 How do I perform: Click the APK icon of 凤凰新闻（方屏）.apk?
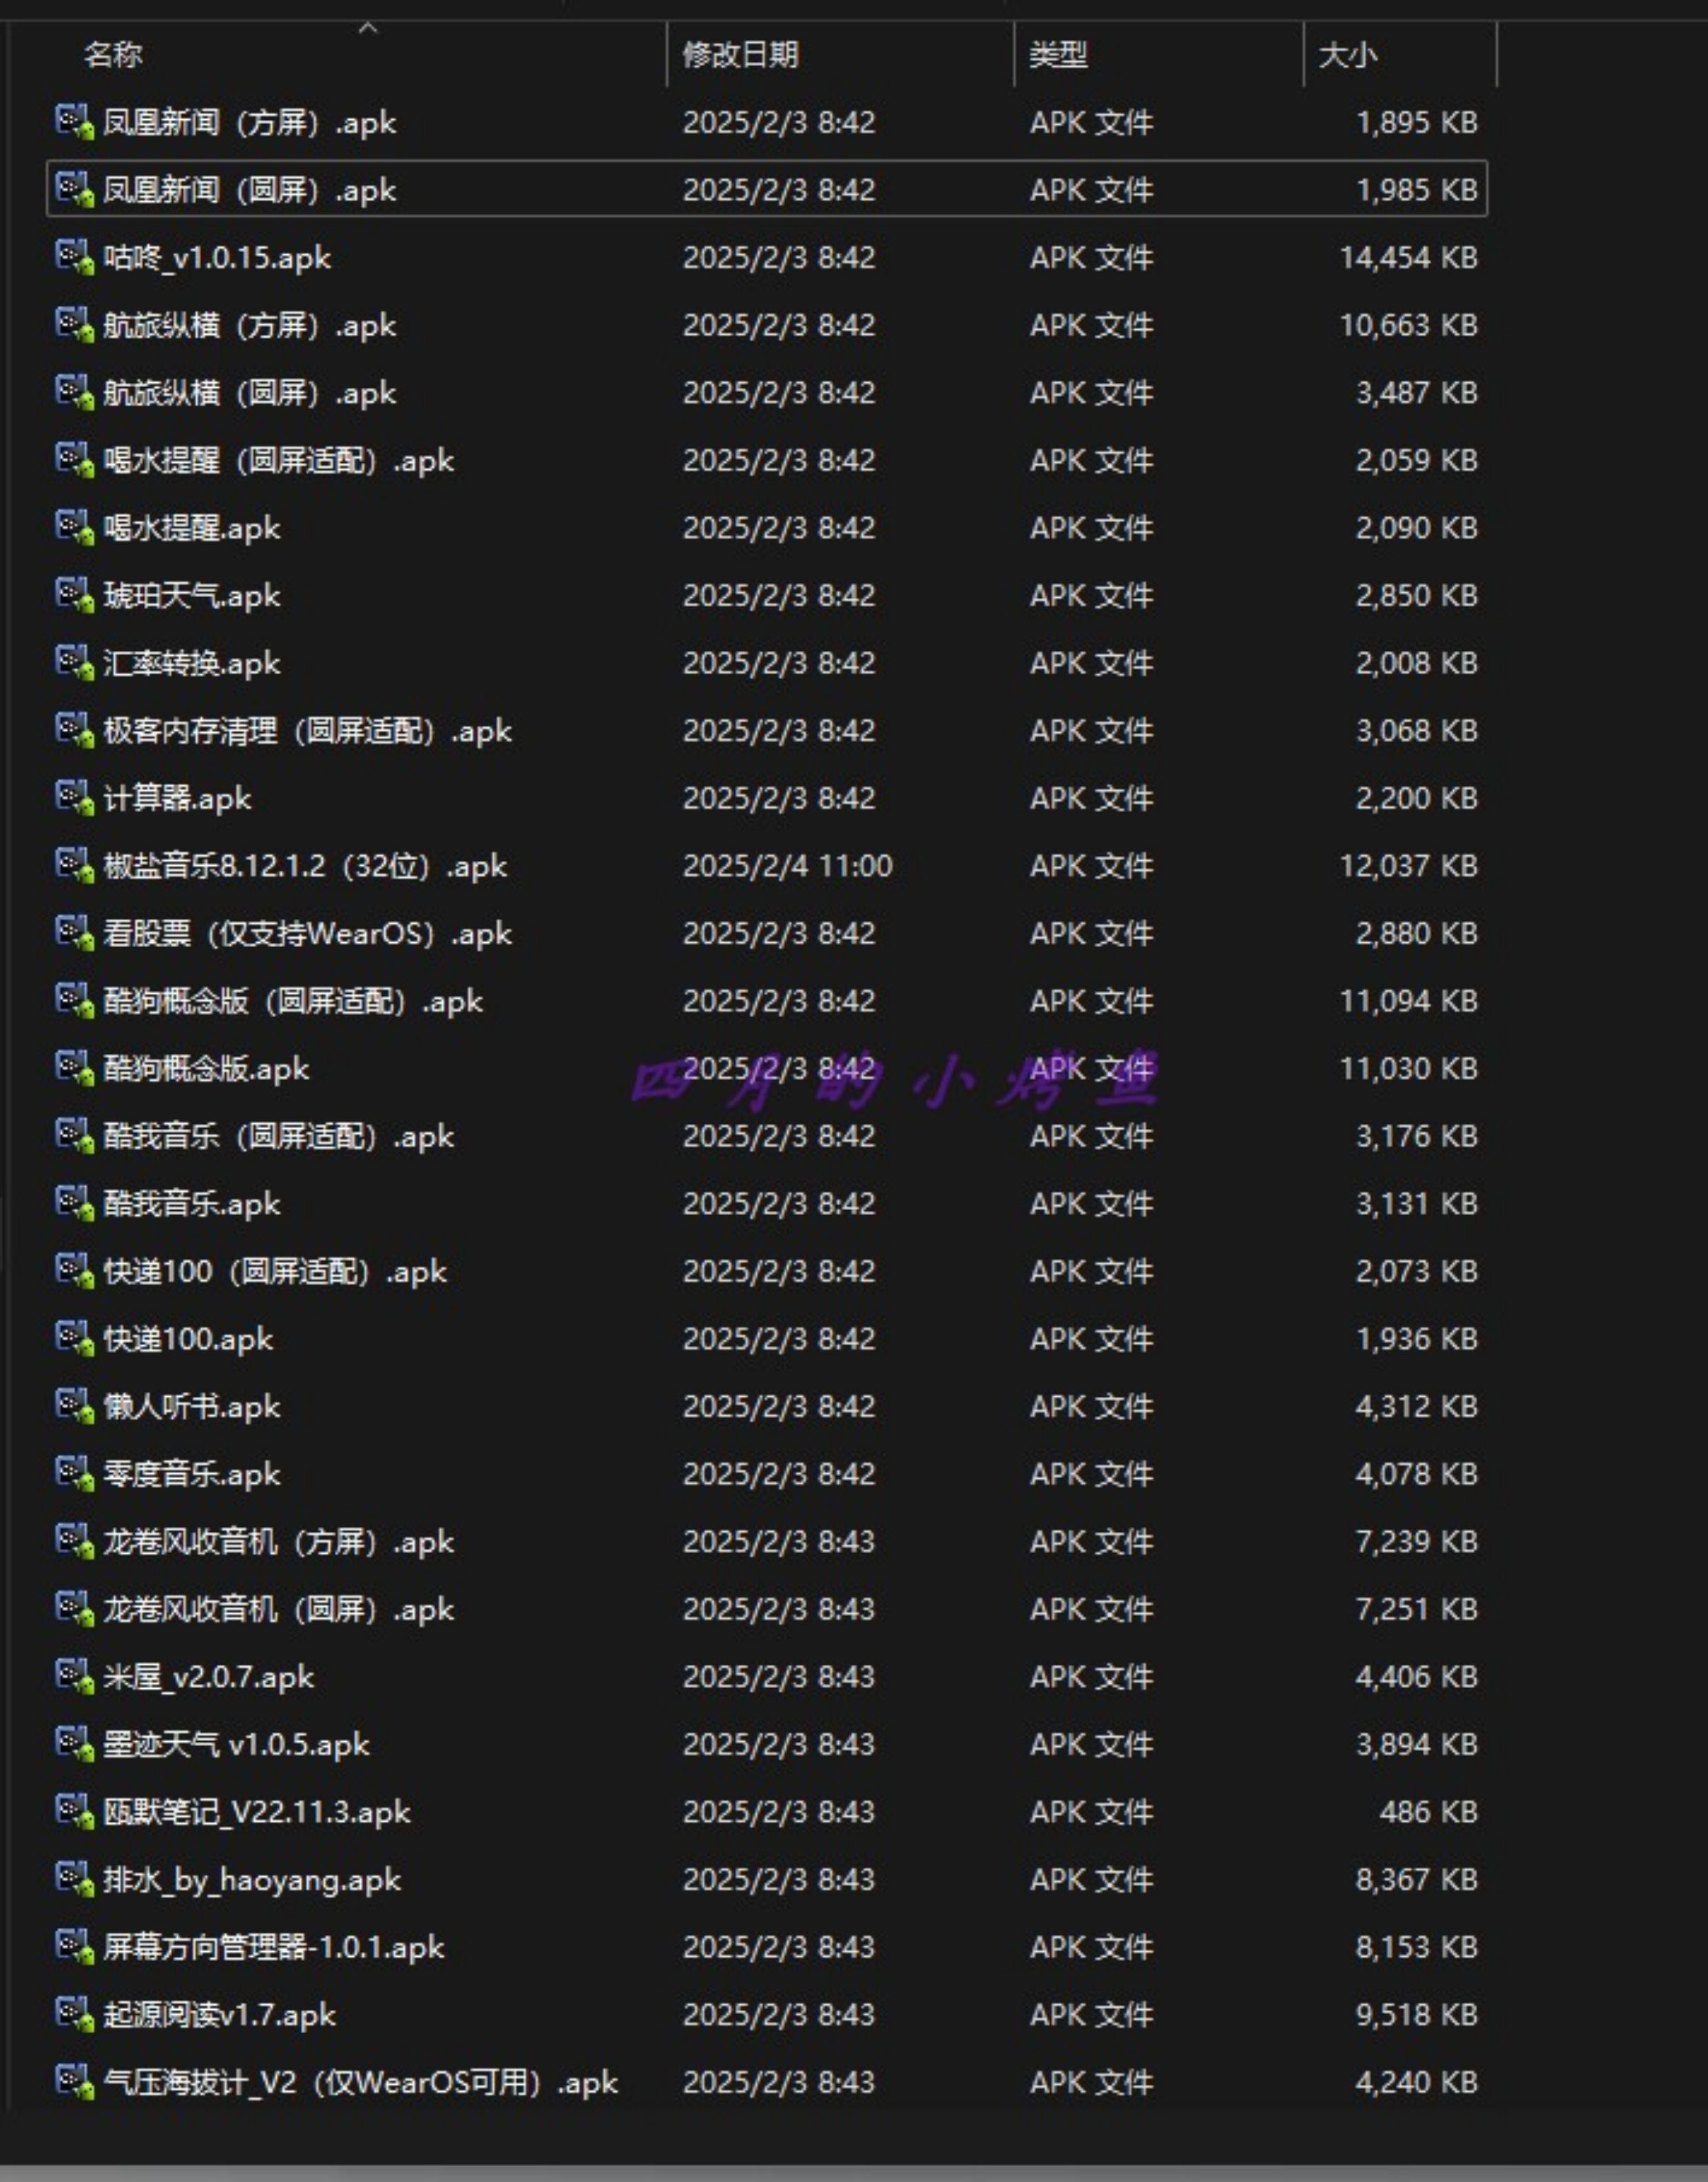(75, 122)
